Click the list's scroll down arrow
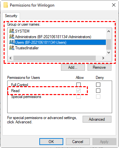Image resolution: width=119 pixels, height=148 pixels. point(109,53)
